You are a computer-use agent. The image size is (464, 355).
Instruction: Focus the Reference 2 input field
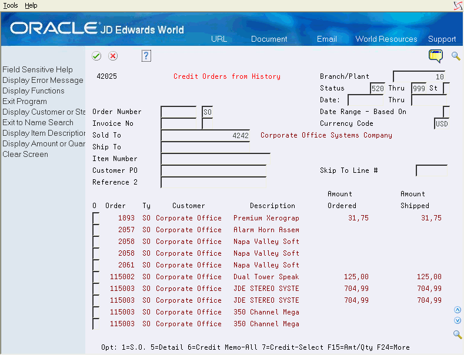(x=213, y=183)
